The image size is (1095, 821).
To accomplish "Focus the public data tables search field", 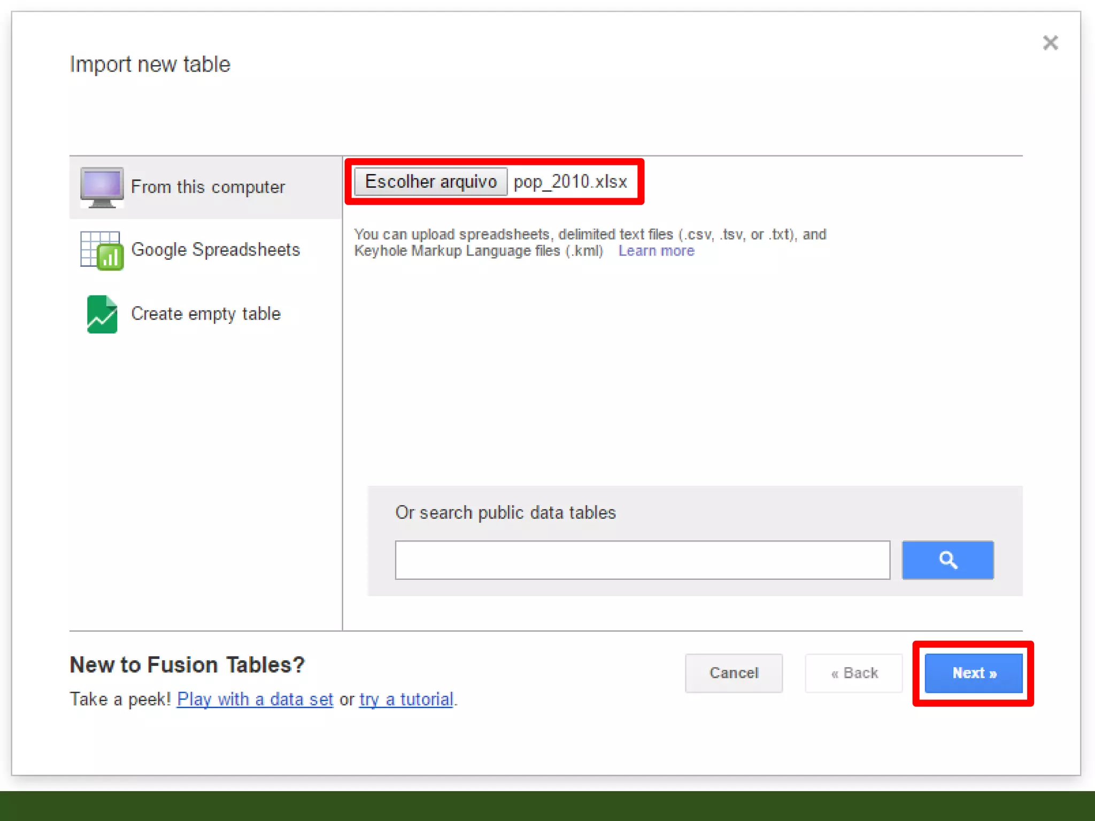I will (x=642, y=560).
